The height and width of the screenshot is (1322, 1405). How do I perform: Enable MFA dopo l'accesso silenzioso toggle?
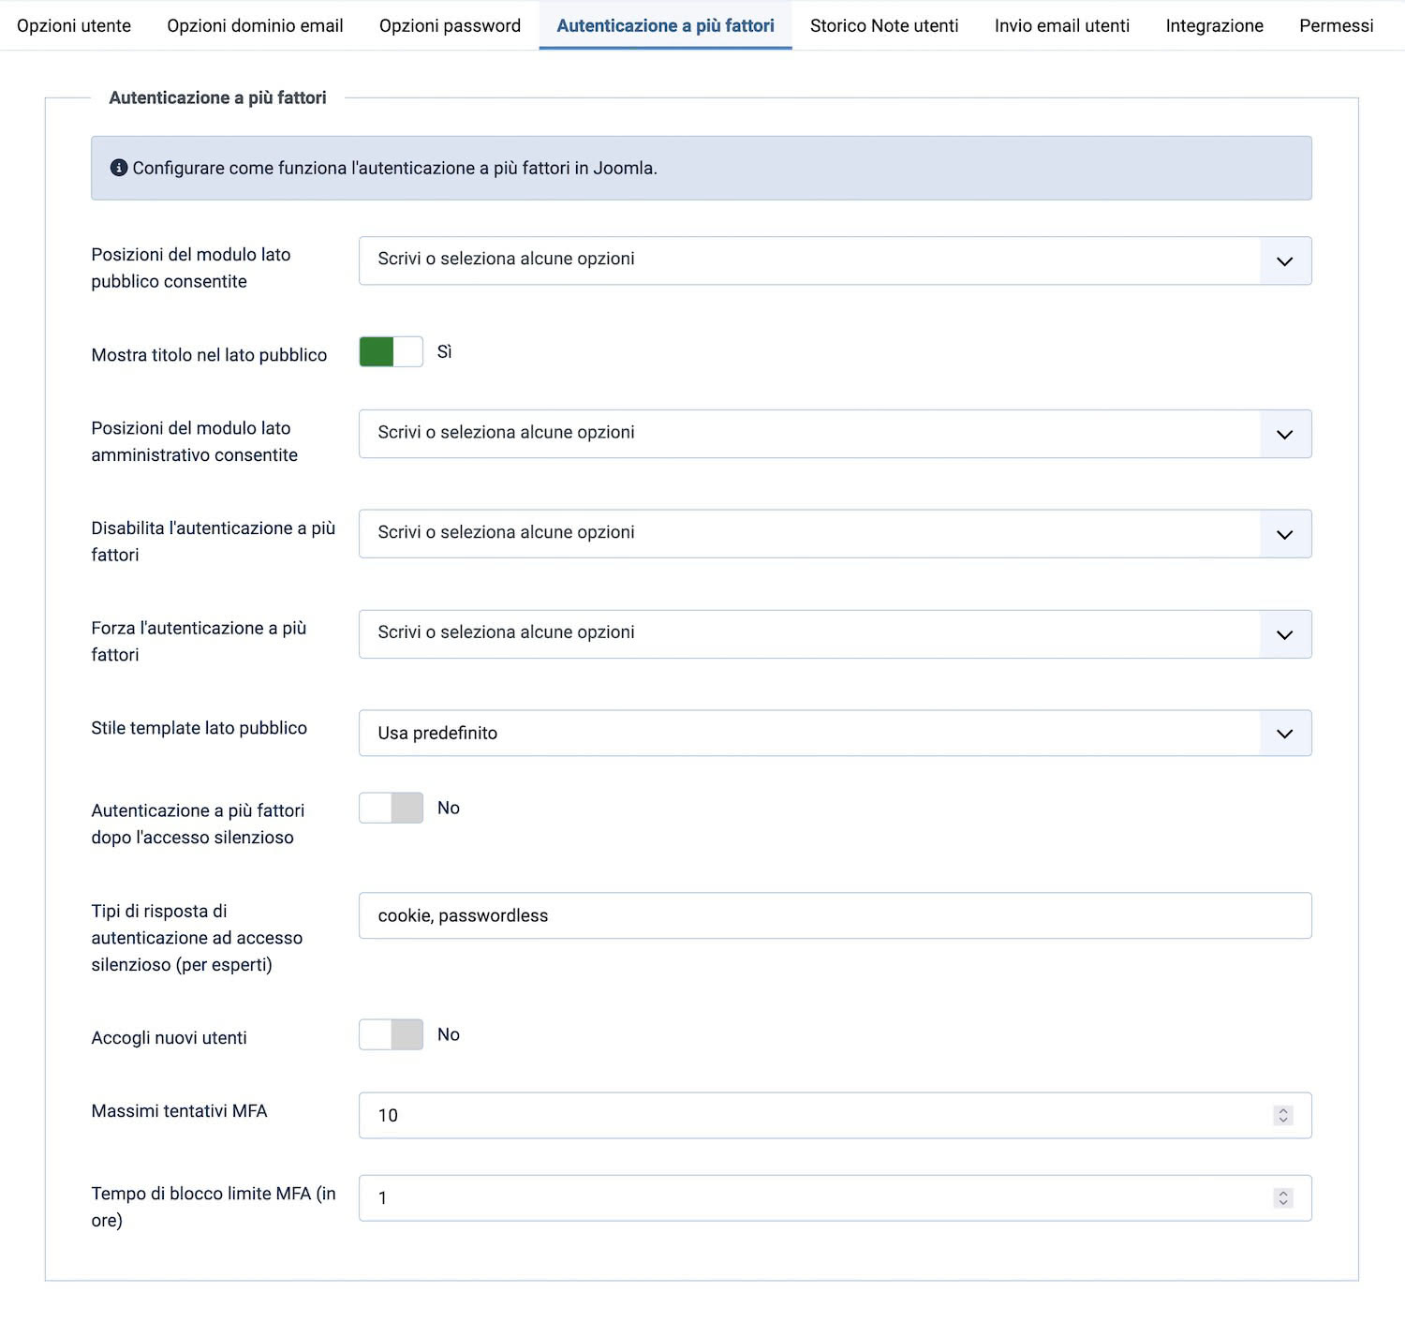point(391,808)
